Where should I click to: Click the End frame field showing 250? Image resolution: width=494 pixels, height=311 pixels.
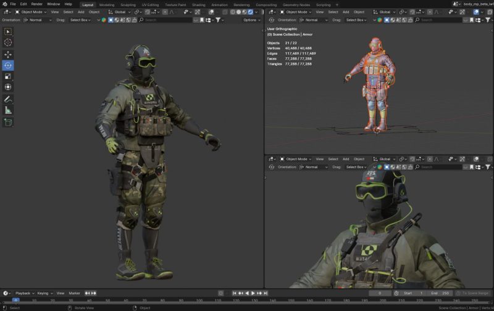point(439,293)
